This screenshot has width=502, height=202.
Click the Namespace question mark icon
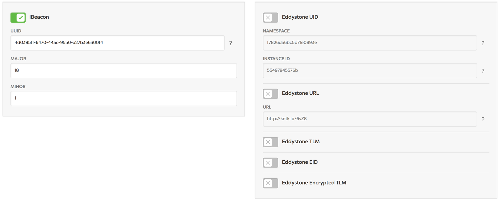483,43
